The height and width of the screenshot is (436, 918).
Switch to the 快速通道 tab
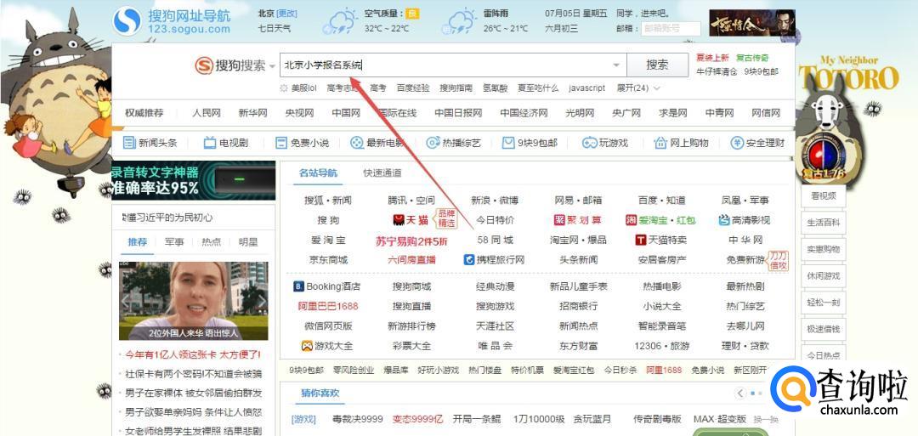382,173
